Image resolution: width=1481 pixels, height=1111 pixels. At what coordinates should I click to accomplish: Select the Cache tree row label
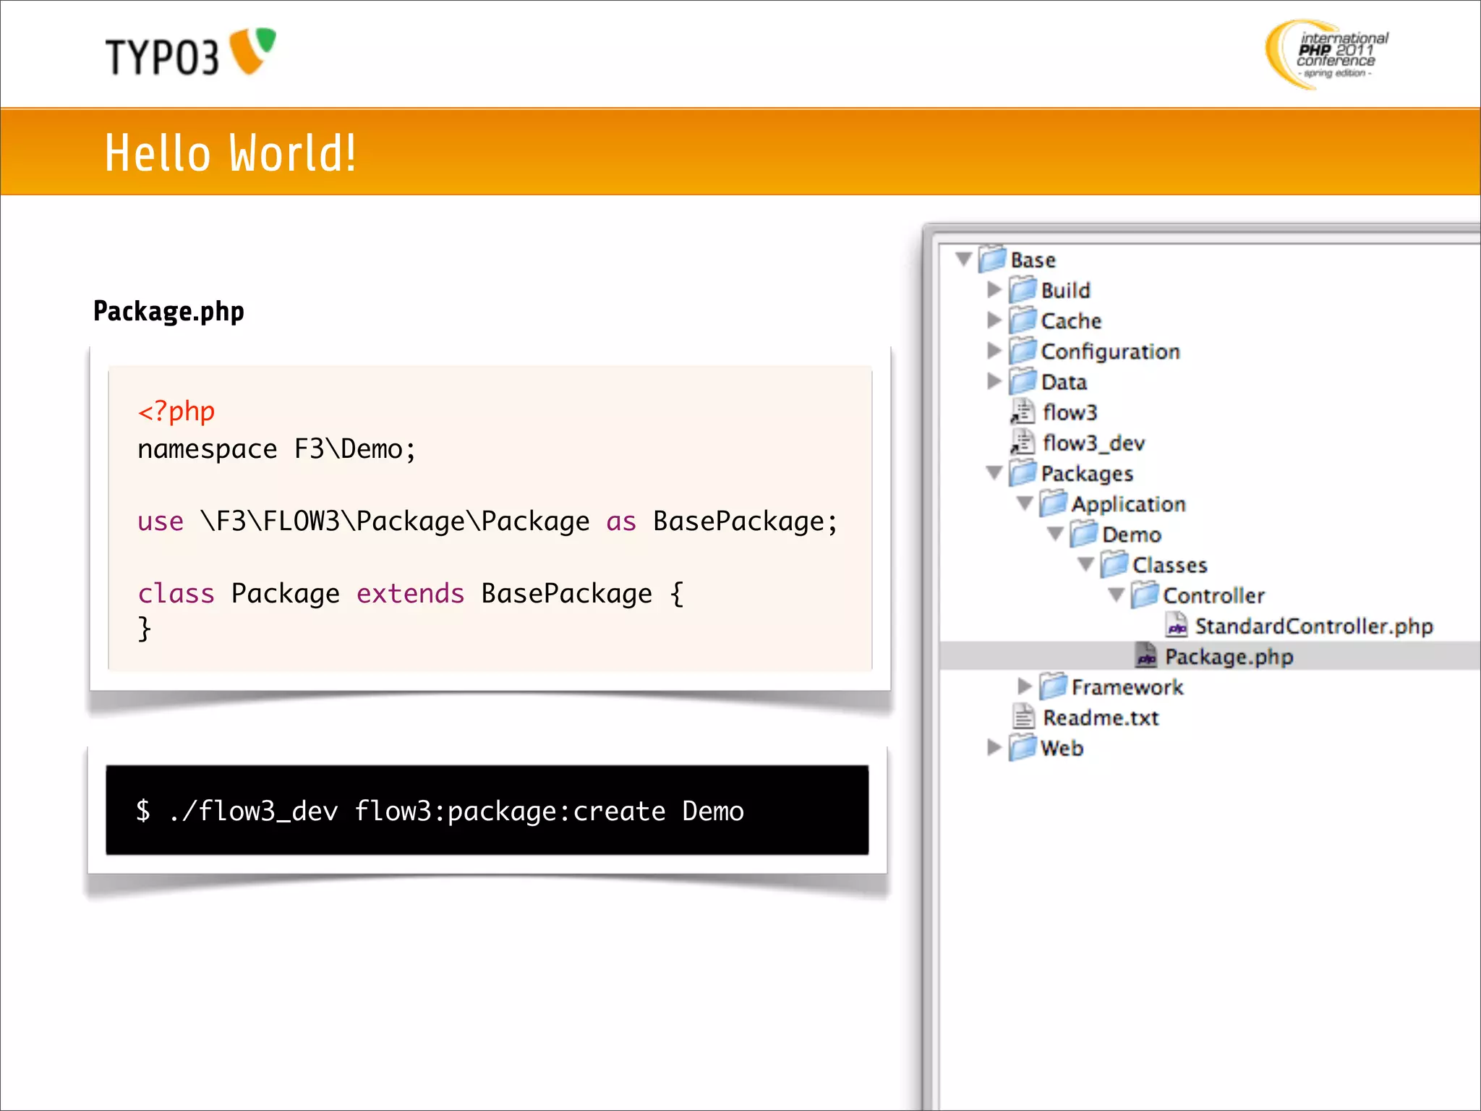[1071, 320]
